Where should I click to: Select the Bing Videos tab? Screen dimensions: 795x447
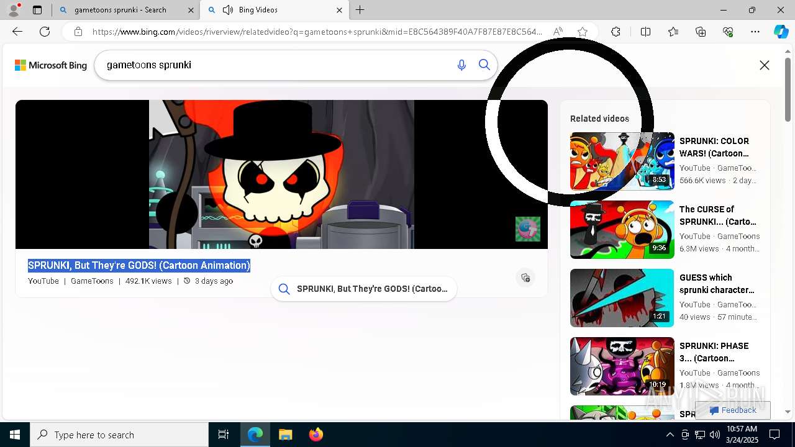pos(273,10)
